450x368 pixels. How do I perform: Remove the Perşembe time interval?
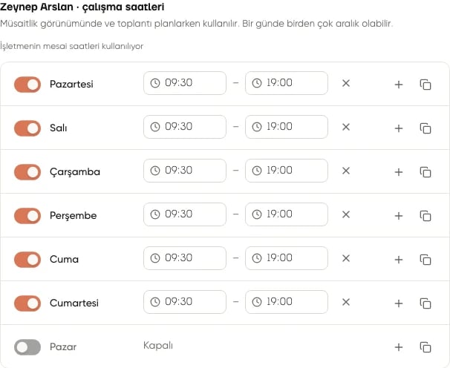click(x=346, y=214)
